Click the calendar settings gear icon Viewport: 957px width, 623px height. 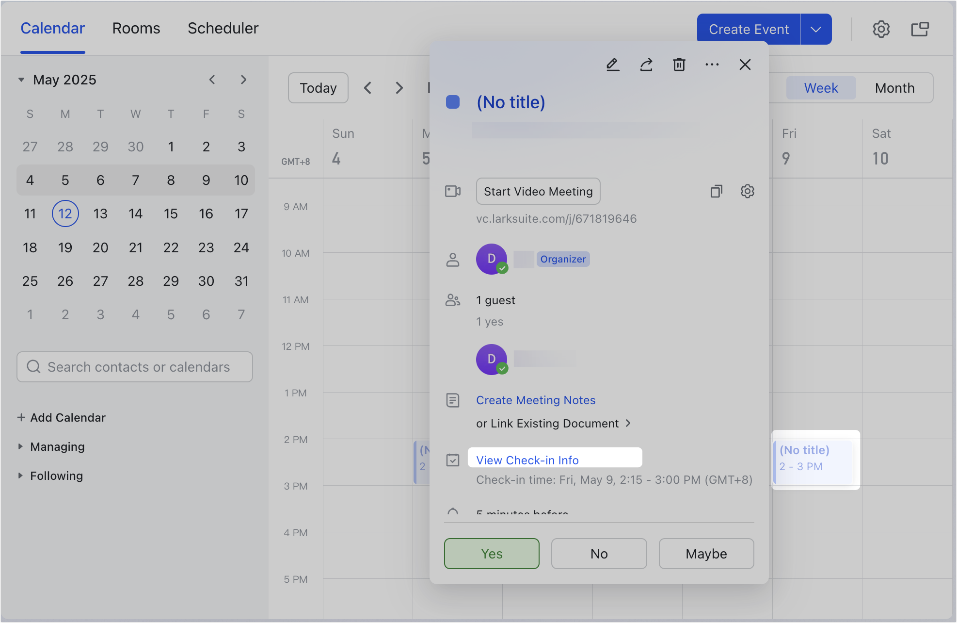tap(881, 29)
